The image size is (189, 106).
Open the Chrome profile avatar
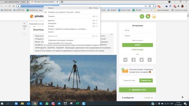click(x=183, y=6)
